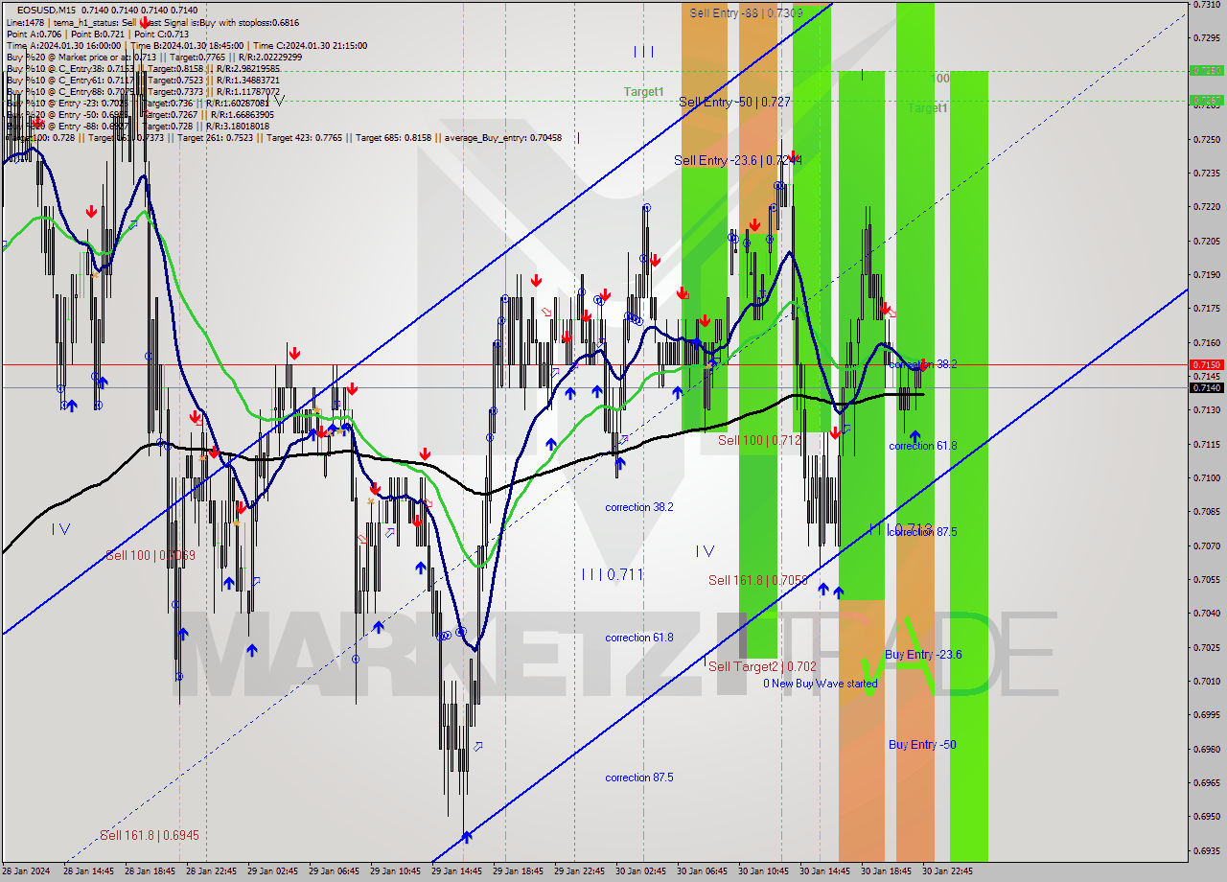This screenshot has width=1227, height=882.
Task: Click the 0.6935 price axis value
Action: 1208,850
